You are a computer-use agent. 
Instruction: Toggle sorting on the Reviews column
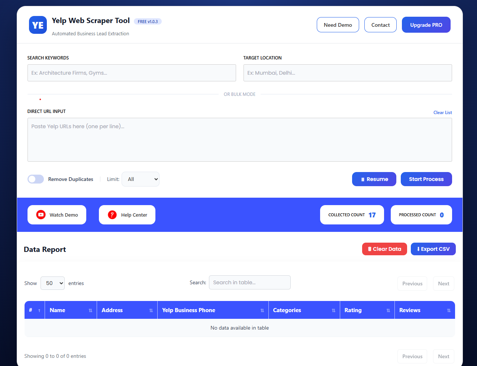coord(448,310)
